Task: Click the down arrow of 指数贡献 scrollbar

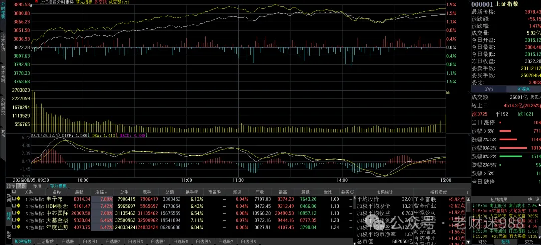Action: pos(468,242)
